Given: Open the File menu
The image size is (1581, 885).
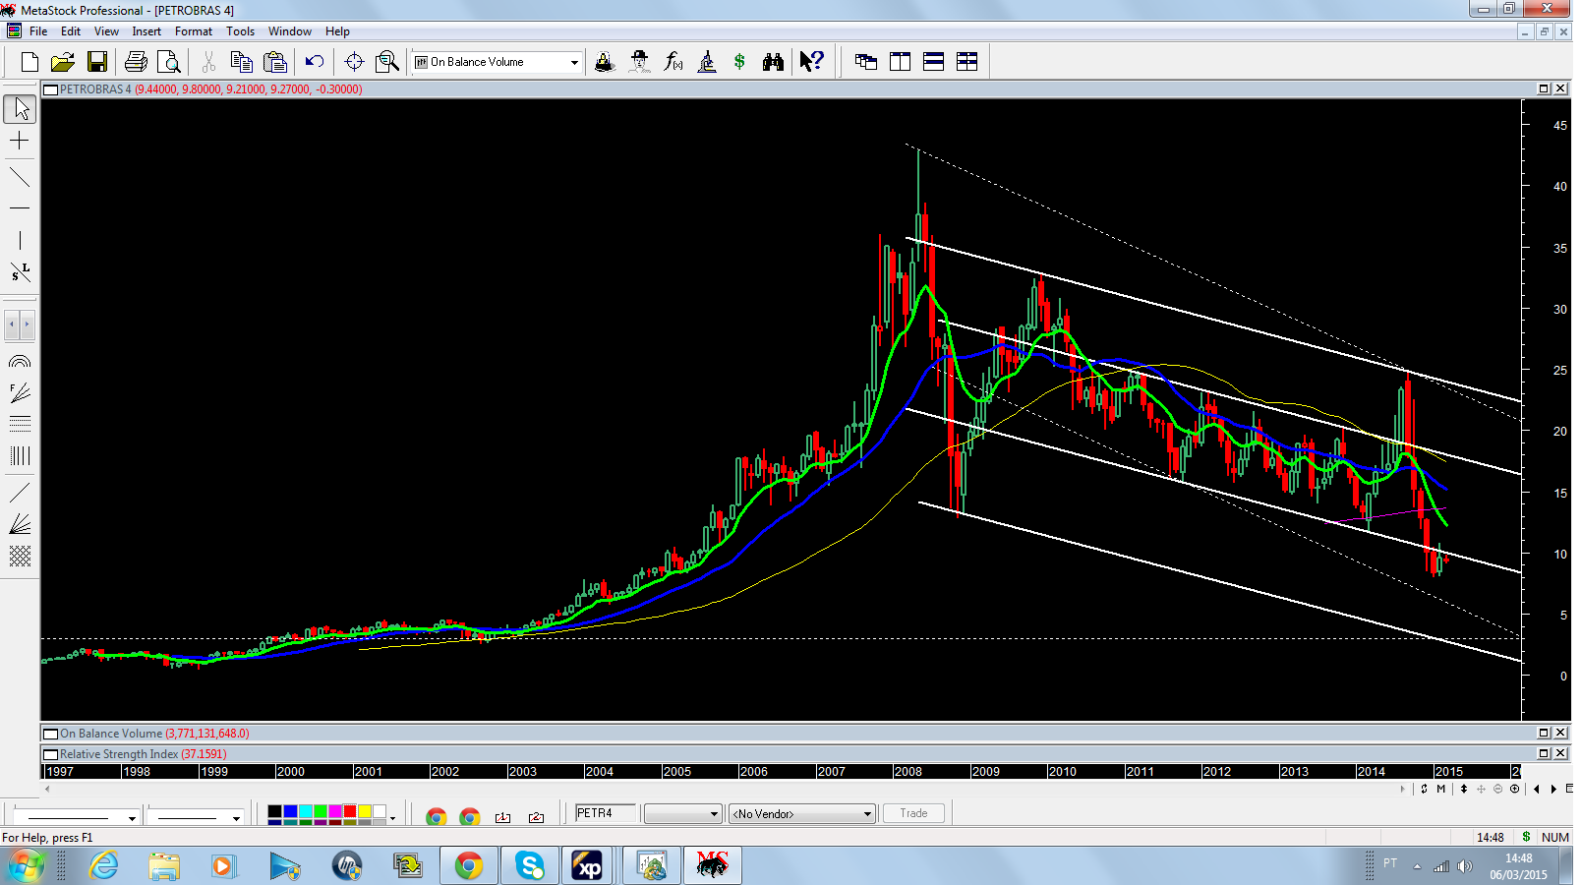Looking at the screenshot, I should (x=38, y=31).
